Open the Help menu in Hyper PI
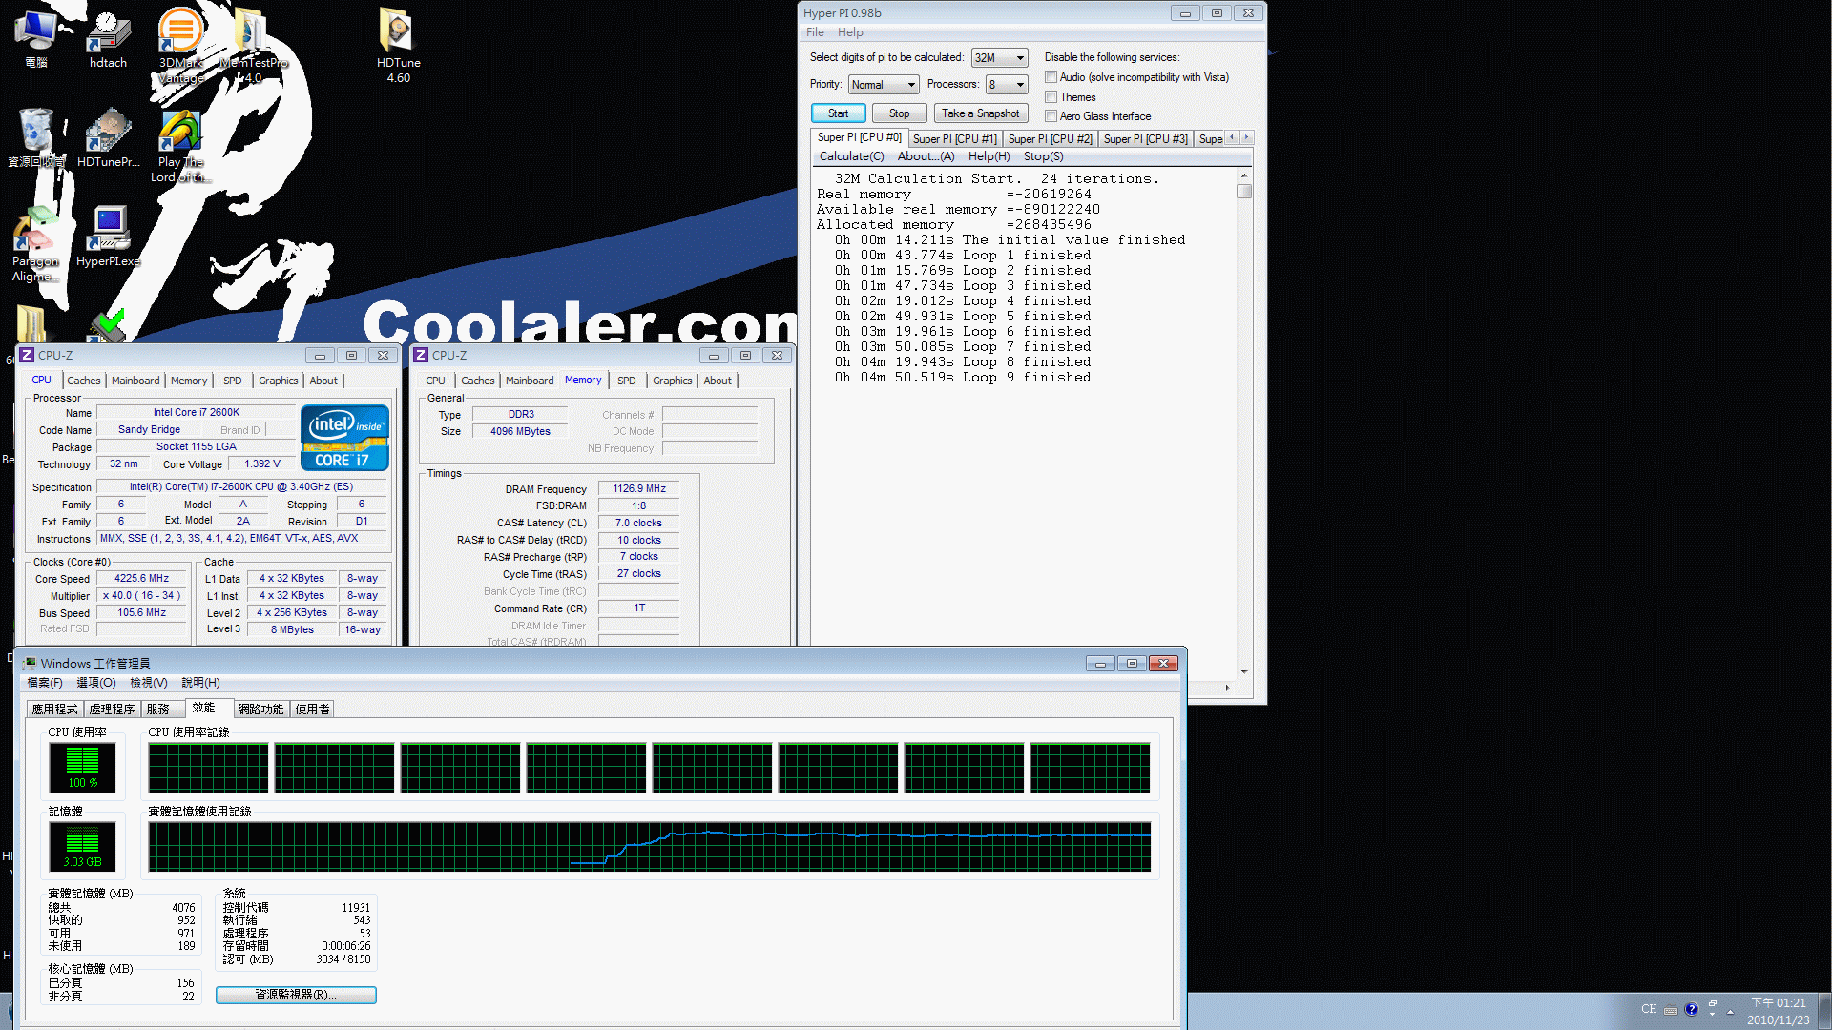The height and width of the screenshot is (1030, 1832). point(850,32)
